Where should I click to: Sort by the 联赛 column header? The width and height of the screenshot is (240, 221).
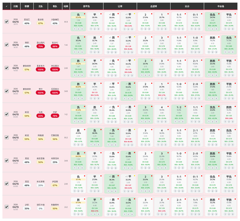27,6
